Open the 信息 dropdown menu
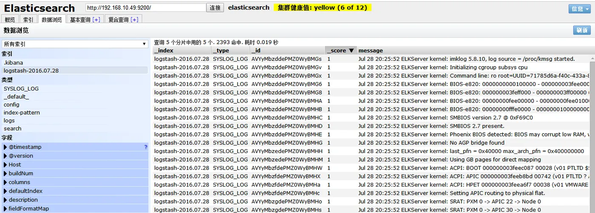595x213 pixels. (579, 9)
